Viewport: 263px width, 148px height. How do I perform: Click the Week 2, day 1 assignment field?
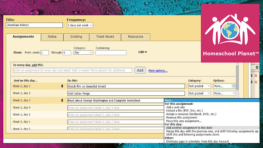(x=116, y=122)
